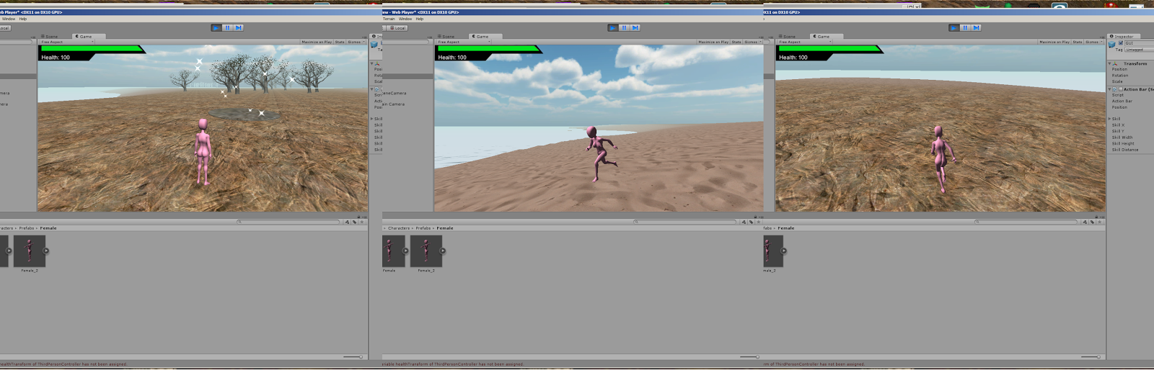Open Help menu in middle Unity window
Image resolution: width=1154 pixels, height=370 pixels.
pos(420,19)
